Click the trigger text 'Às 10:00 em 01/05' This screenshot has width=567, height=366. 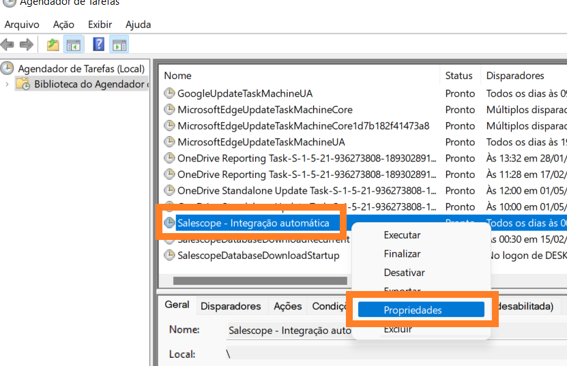click(526, 207)
